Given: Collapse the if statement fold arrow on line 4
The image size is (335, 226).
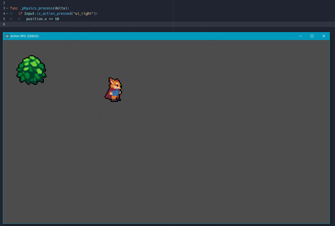Looking at the screenshot, I should [x=7, y=14].
